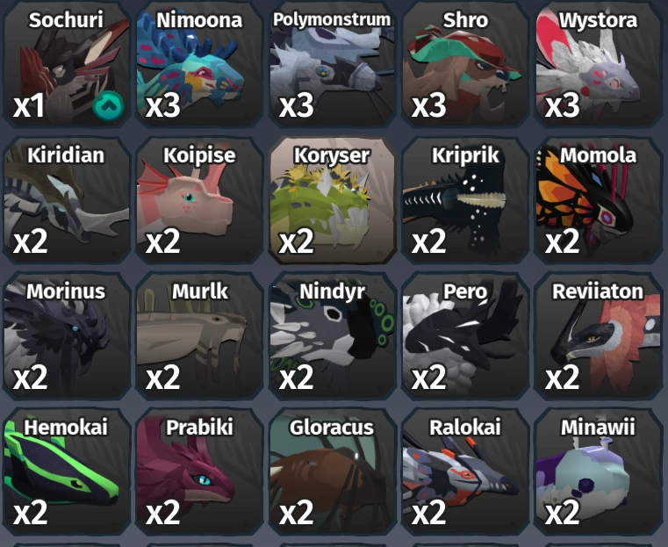Pick the Kiridian creature tile
The image size is (668, 547).
[67, 200]
